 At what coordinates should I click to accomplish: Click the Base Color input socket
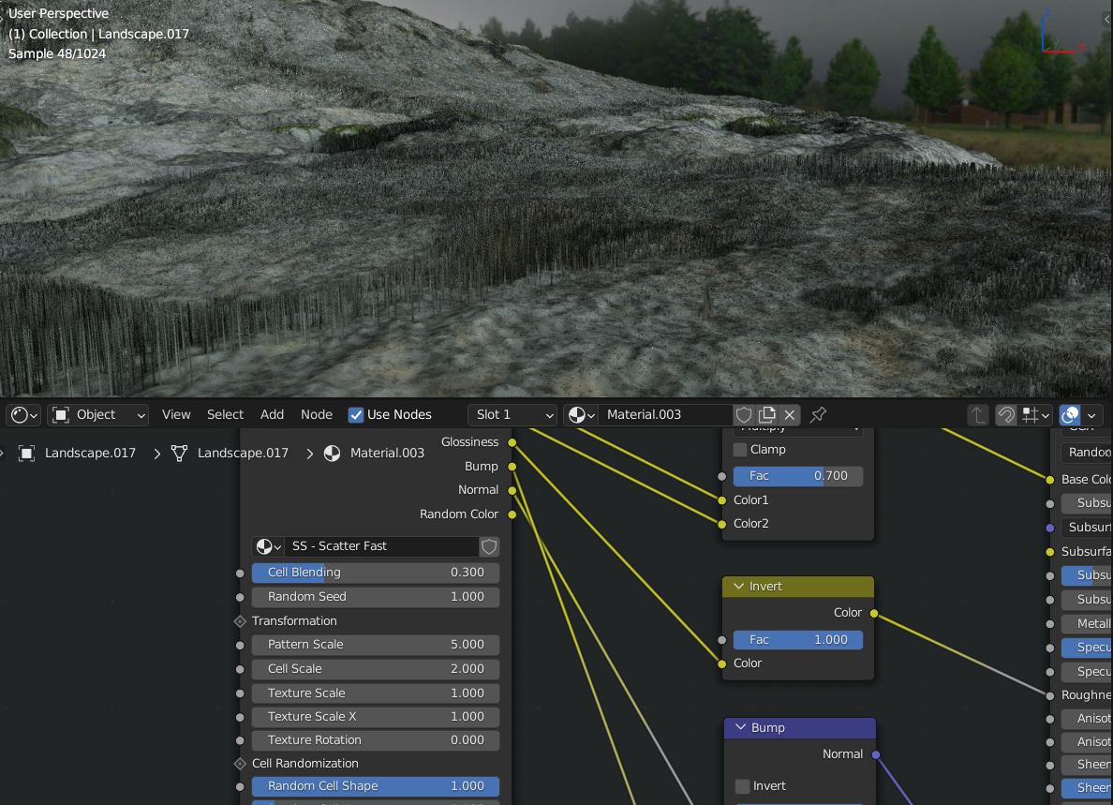1050,480
